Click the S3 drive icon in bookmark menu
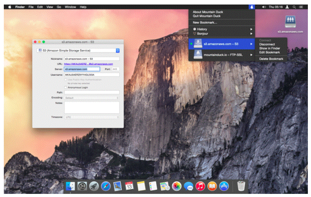 click(x=198, y=44)
